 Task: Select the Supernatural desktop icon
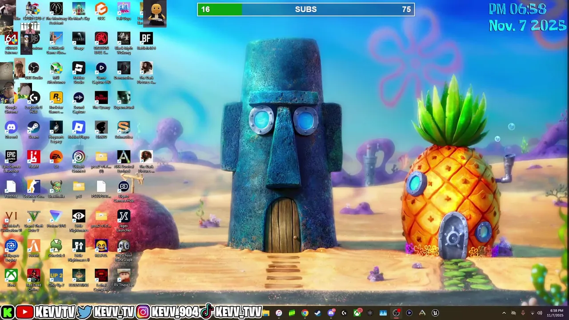point(124,100)
